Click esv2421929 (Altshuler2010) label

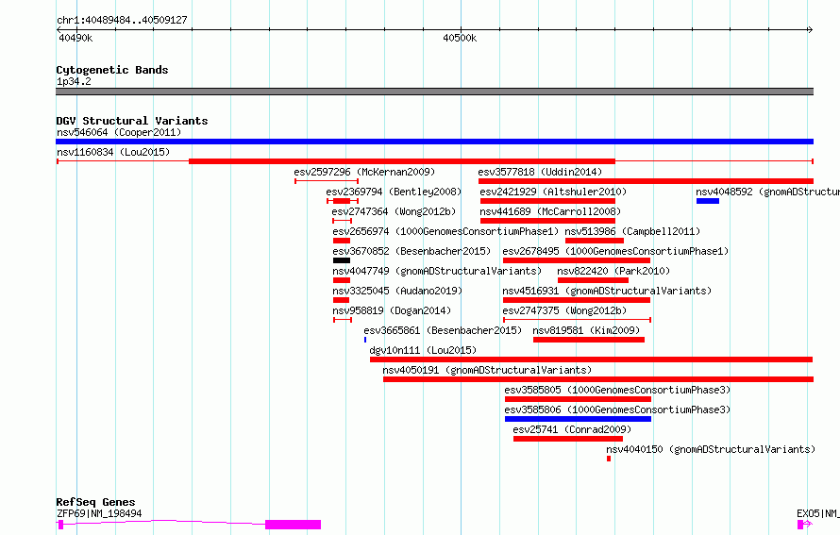(x=553, y=192)
